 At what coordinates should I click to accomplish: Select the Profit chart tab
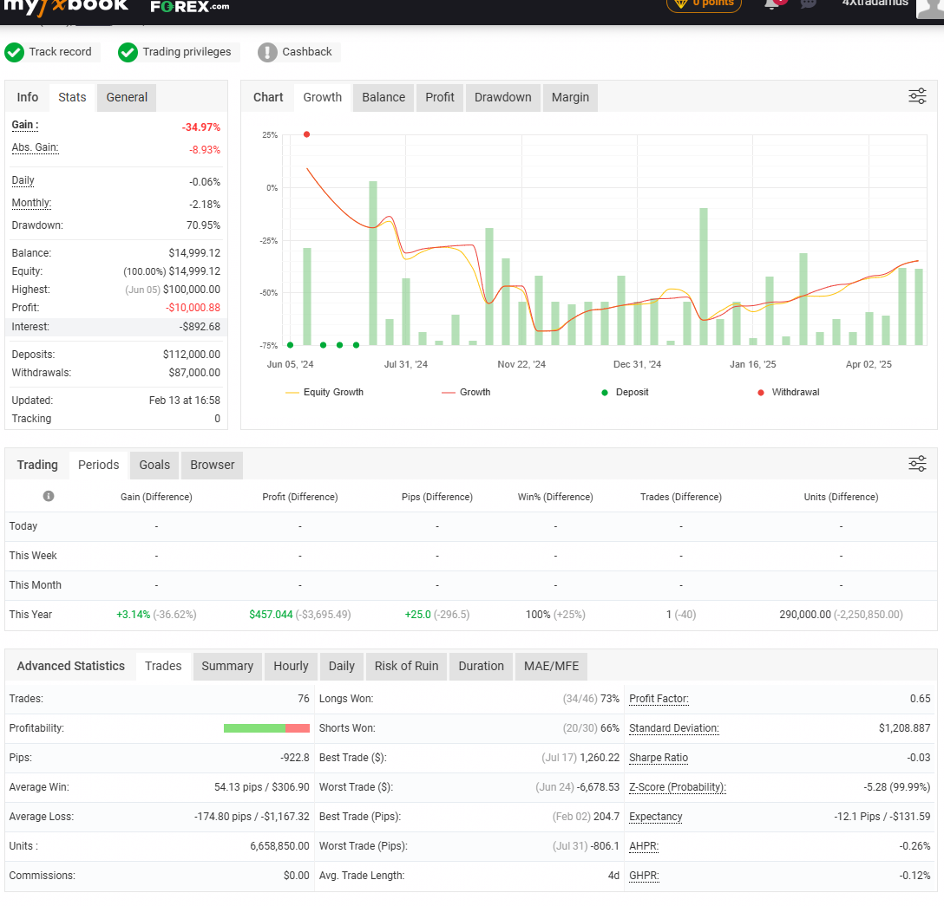(x=440, y=97)
